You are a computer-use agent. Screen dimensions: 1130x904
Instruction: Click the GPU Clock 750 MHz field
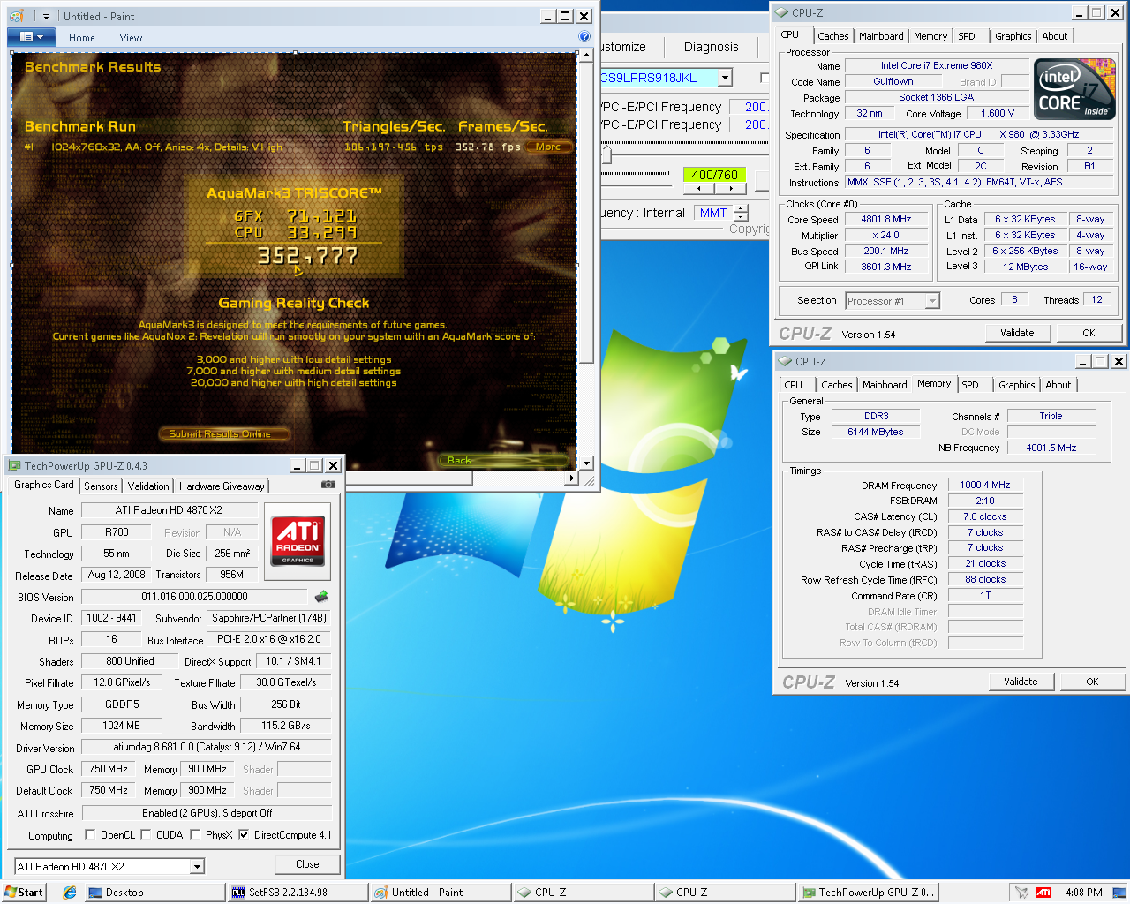coord(109,769)
